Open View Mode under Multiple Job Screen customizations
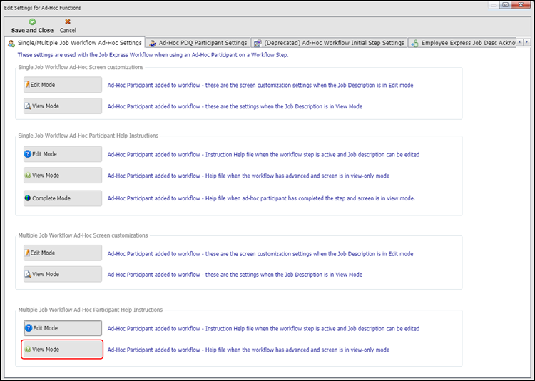Screen dimensions: 535x381 point(63,274)
